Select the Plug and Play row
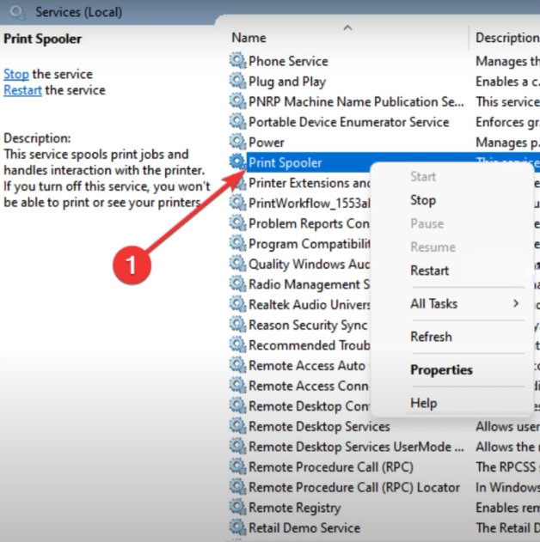 tap(287, 82)
